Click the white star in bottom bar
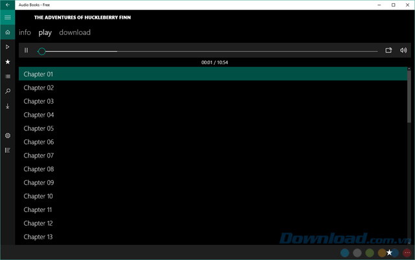The height and width of the screenshot is (260, 415). point(389,253)
